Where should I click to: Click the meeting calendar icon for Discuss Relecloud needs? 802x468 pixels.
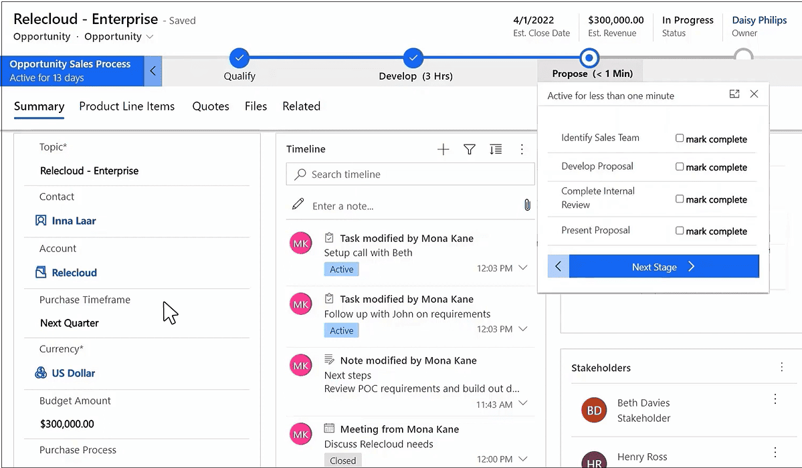[x=329, y=428]
